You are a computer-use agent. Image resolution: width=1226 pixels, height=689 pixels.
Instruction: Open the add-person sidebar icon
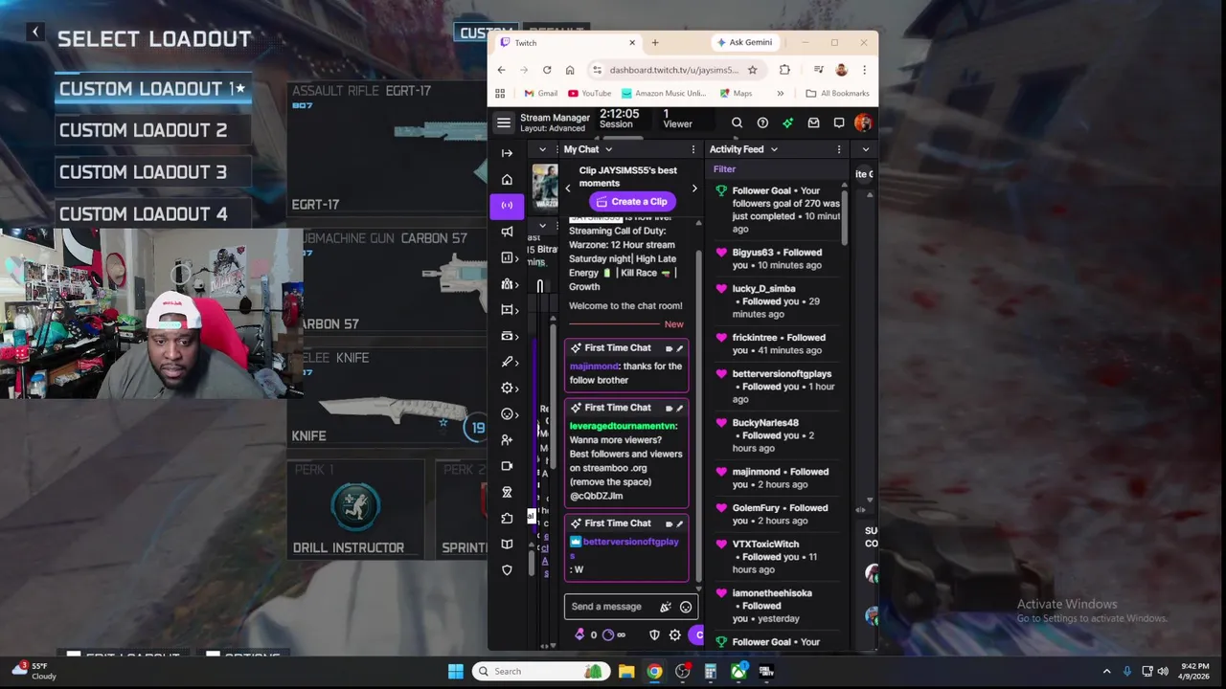tap(507, 439)
